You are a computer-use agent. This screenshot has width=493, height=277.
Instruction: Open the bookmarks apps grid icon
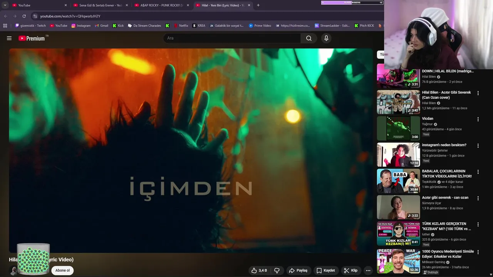pos(5,26)
